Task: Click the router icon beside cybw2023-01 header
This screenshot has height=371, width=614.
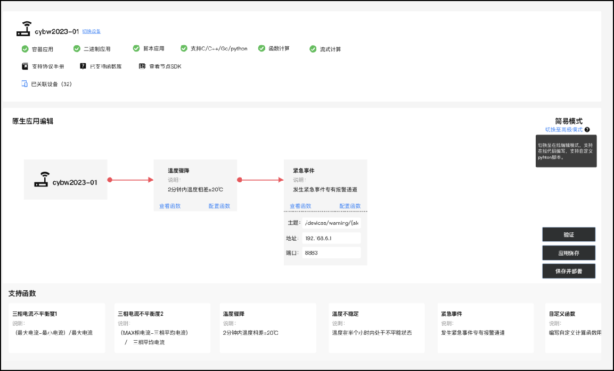Action: pyautogui.click(x=23, y=29)
